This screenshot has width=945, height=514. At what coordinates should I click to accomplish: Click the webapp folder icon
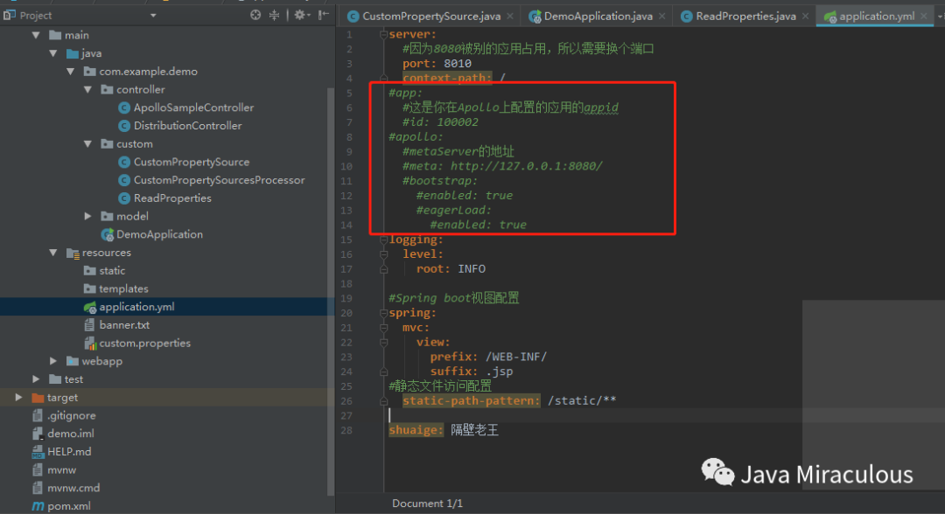pyautogui.click(x=73, y=361)
